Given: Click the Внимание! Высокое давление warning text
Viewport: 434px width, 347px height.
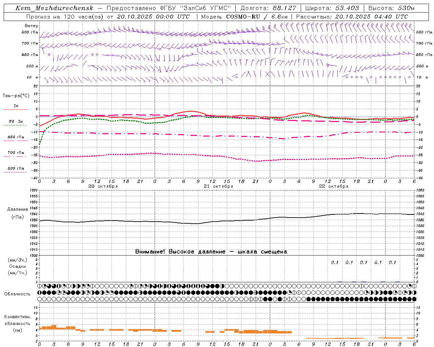Looking at the screenshot, I should click(211, 252).
